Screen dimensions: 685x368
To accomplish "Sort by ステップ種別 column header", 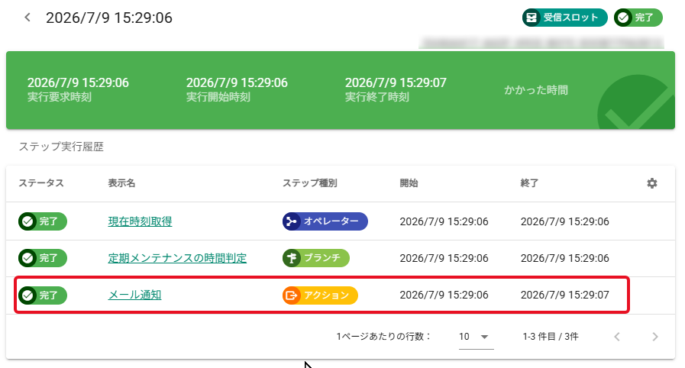I will 310,183.
